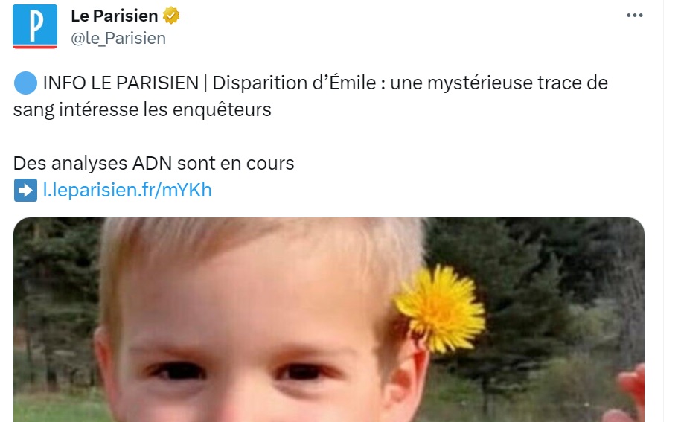Open the attached photo of the blond child
The width and height of the screenshot is (681, 422).
[x=329, y=319]
